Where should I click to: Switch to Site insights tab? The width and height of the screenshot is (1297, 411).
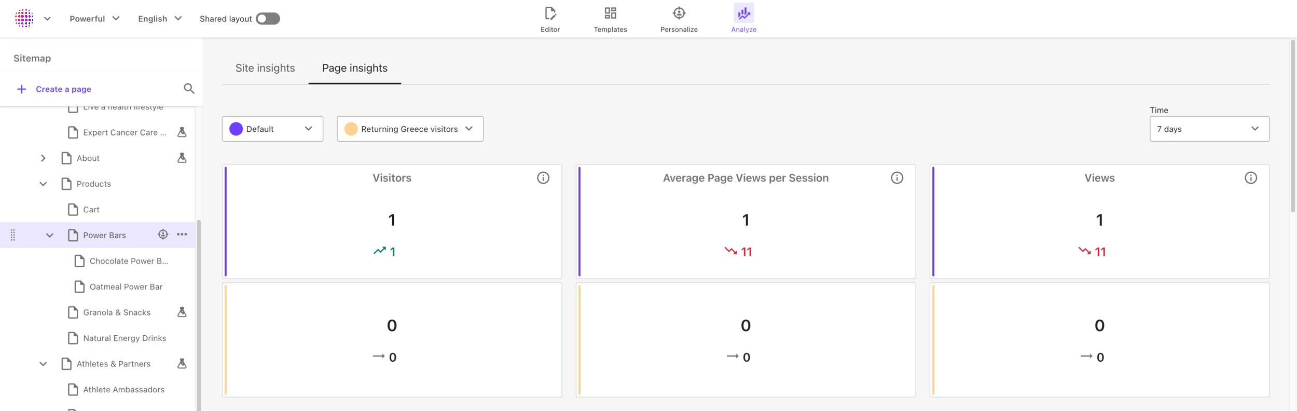point(265,68)
